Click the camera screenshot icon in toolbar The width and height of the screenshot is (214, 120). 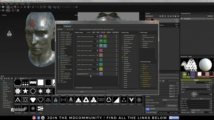3,10
